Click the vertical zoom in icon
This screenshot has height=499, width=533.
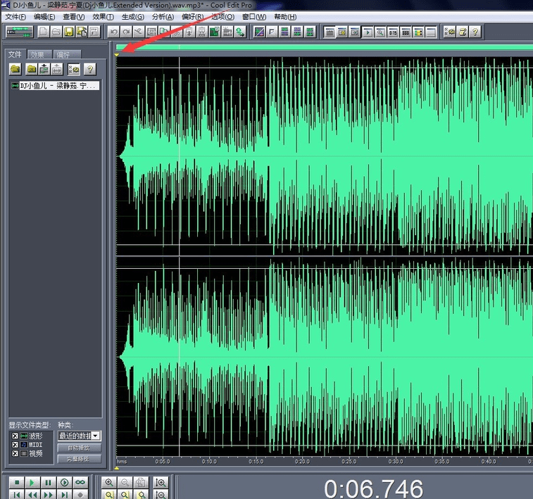(161, 482)
